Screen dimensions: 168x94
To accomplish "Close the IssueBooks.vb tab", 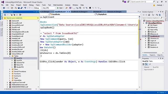I will pos(69,12).
